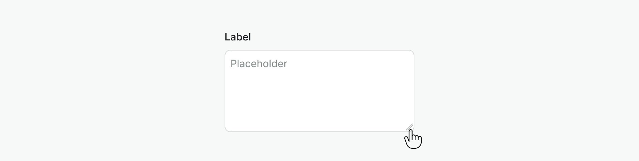Place cursor in the multiline text box
The width and height of the screenshot is (639, 161).
[319, 91]
